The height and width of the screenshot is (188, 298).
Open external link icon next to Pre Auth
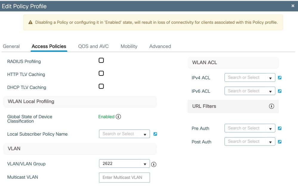[280, 128]
